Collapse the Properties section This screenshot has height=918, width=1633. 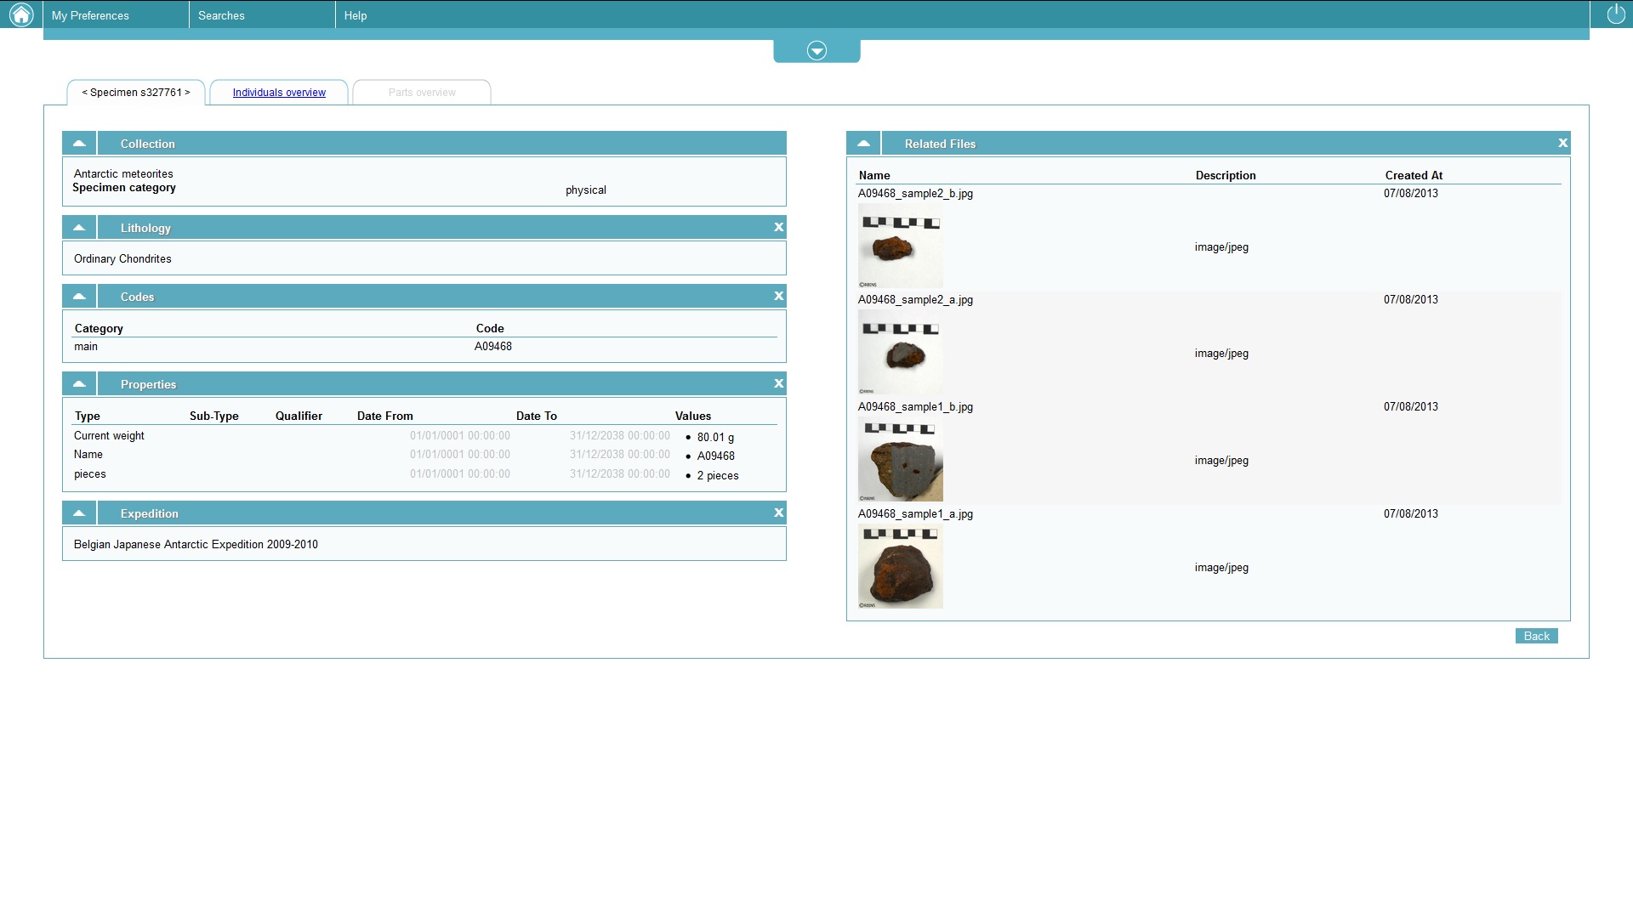point(79,383)
